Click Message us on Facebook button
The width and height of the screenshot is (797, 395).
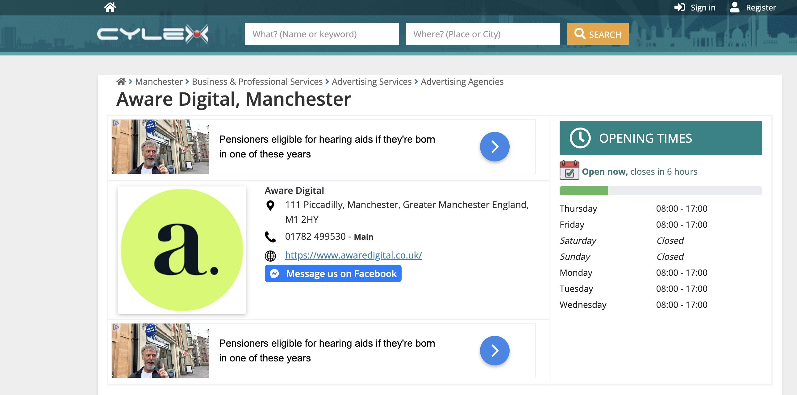333,274
